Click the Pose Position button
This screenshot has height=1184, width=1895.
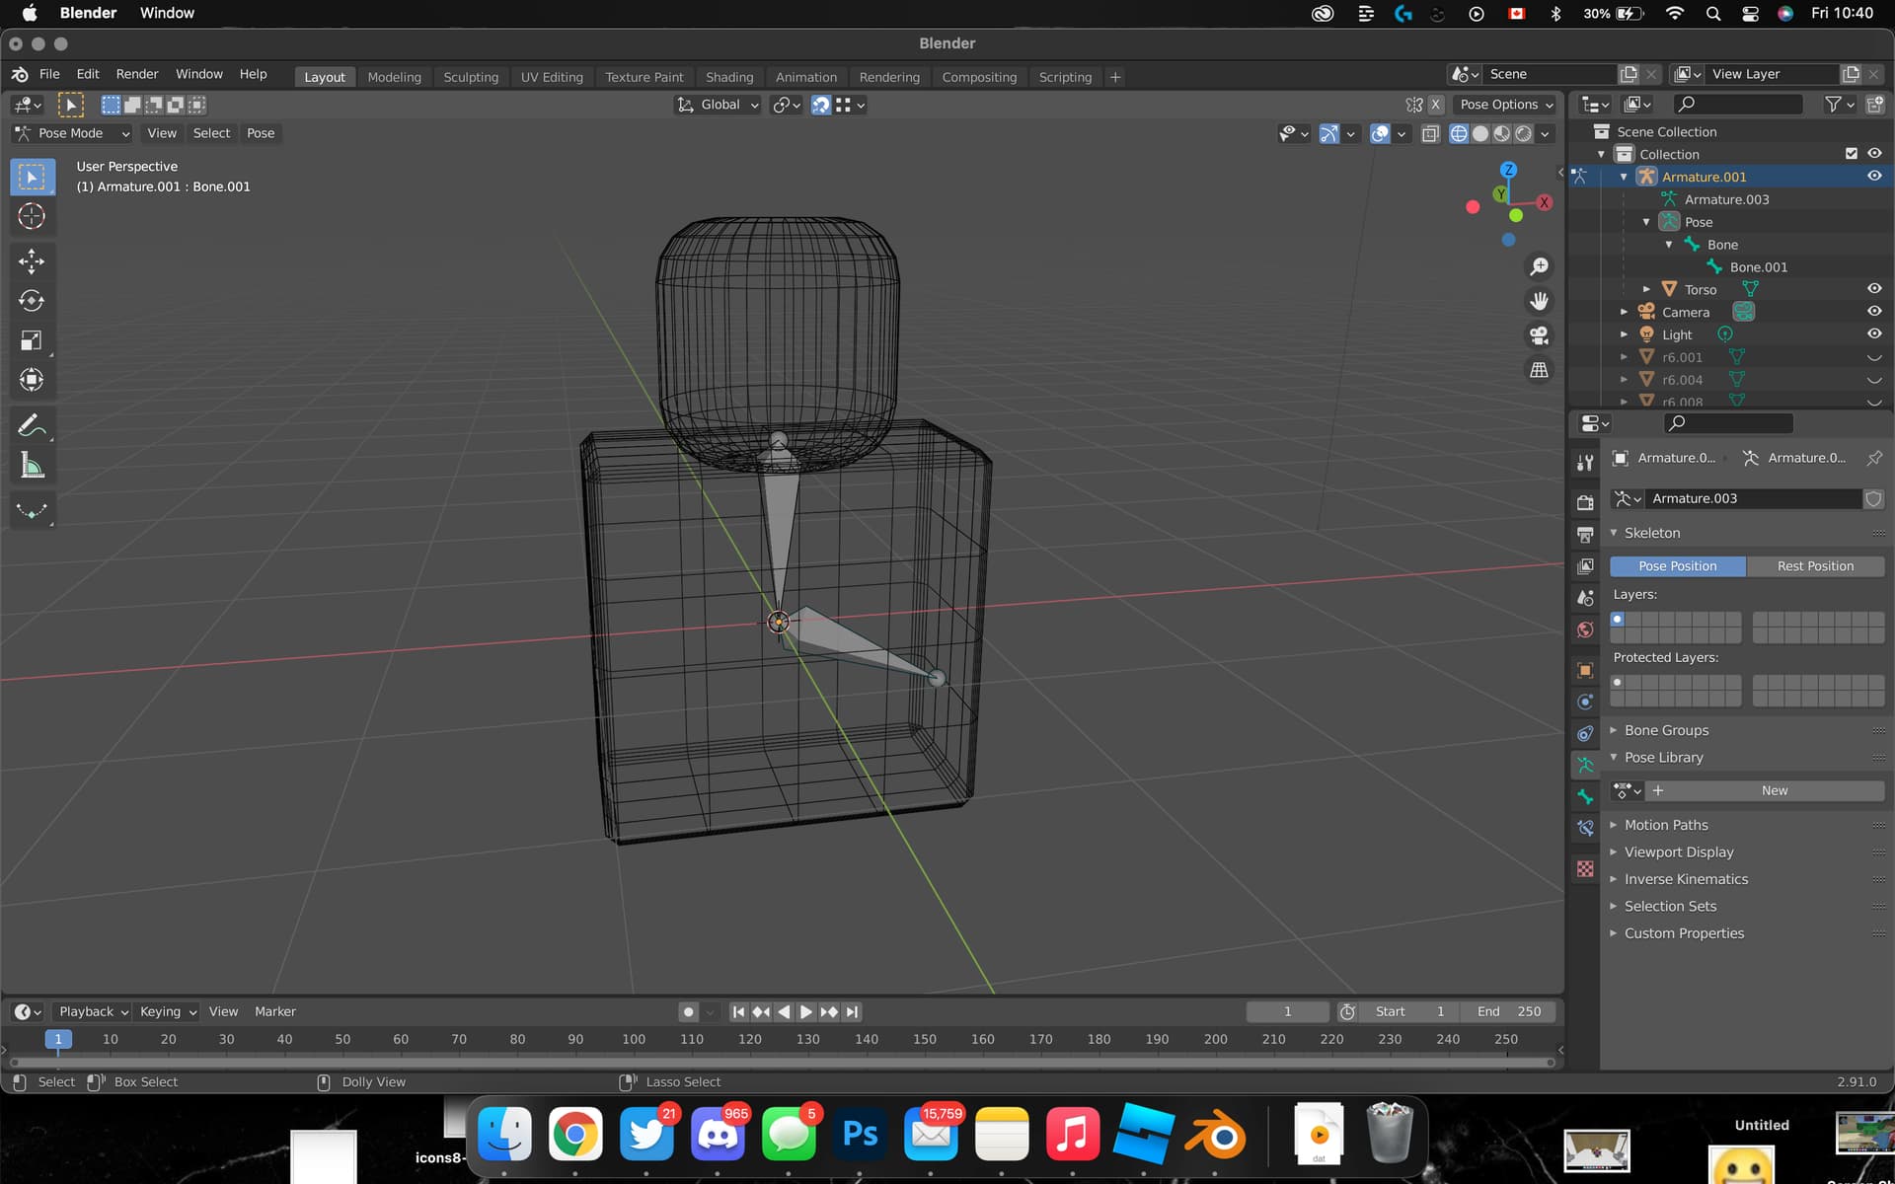[1678, 566]
